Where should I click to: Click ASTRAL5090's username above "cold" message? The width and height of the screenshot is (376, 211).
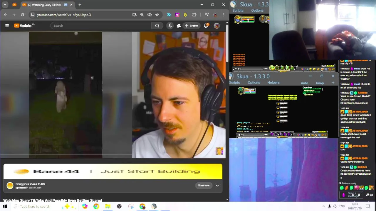point(360,146)
